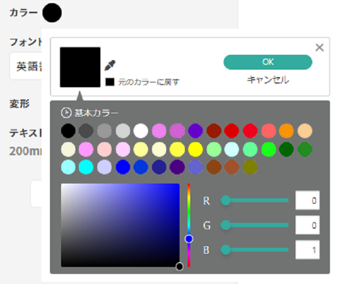Select the pure blue color swatch
Screen dimensions: 340x284
[123, 167]
